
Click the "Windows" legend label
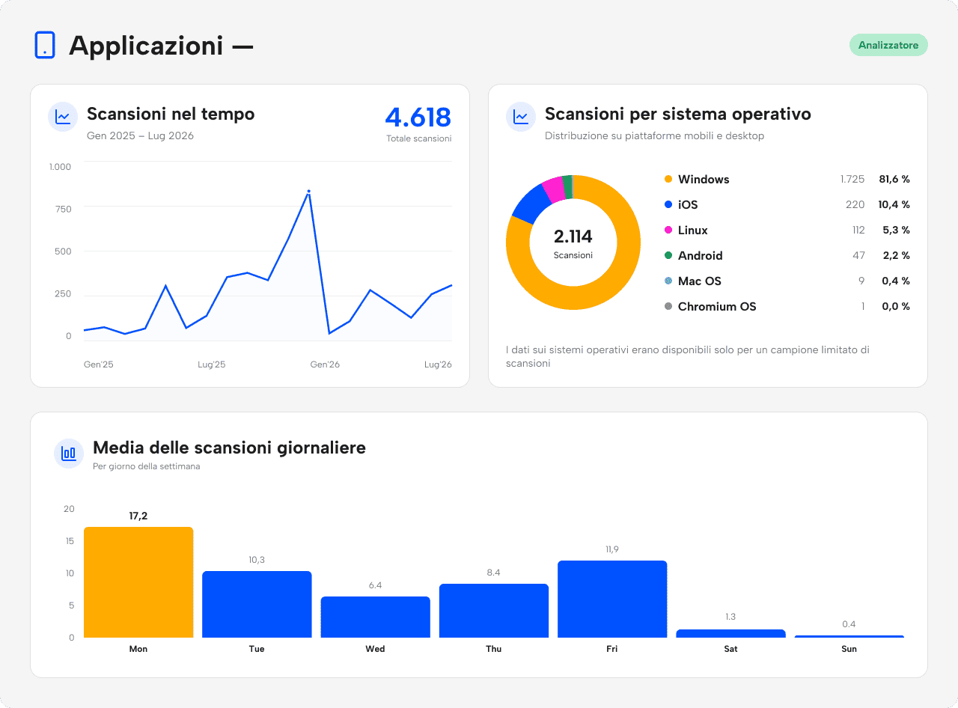704,179
